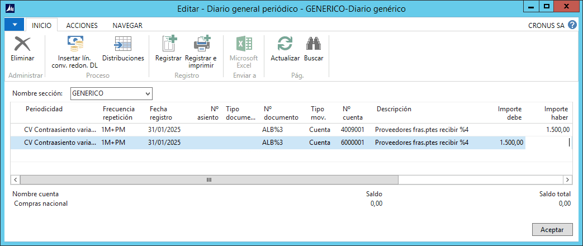Switch to the NAVEGAR tab
Viewport: 583px width, 246px height.
tap(127, 25)
